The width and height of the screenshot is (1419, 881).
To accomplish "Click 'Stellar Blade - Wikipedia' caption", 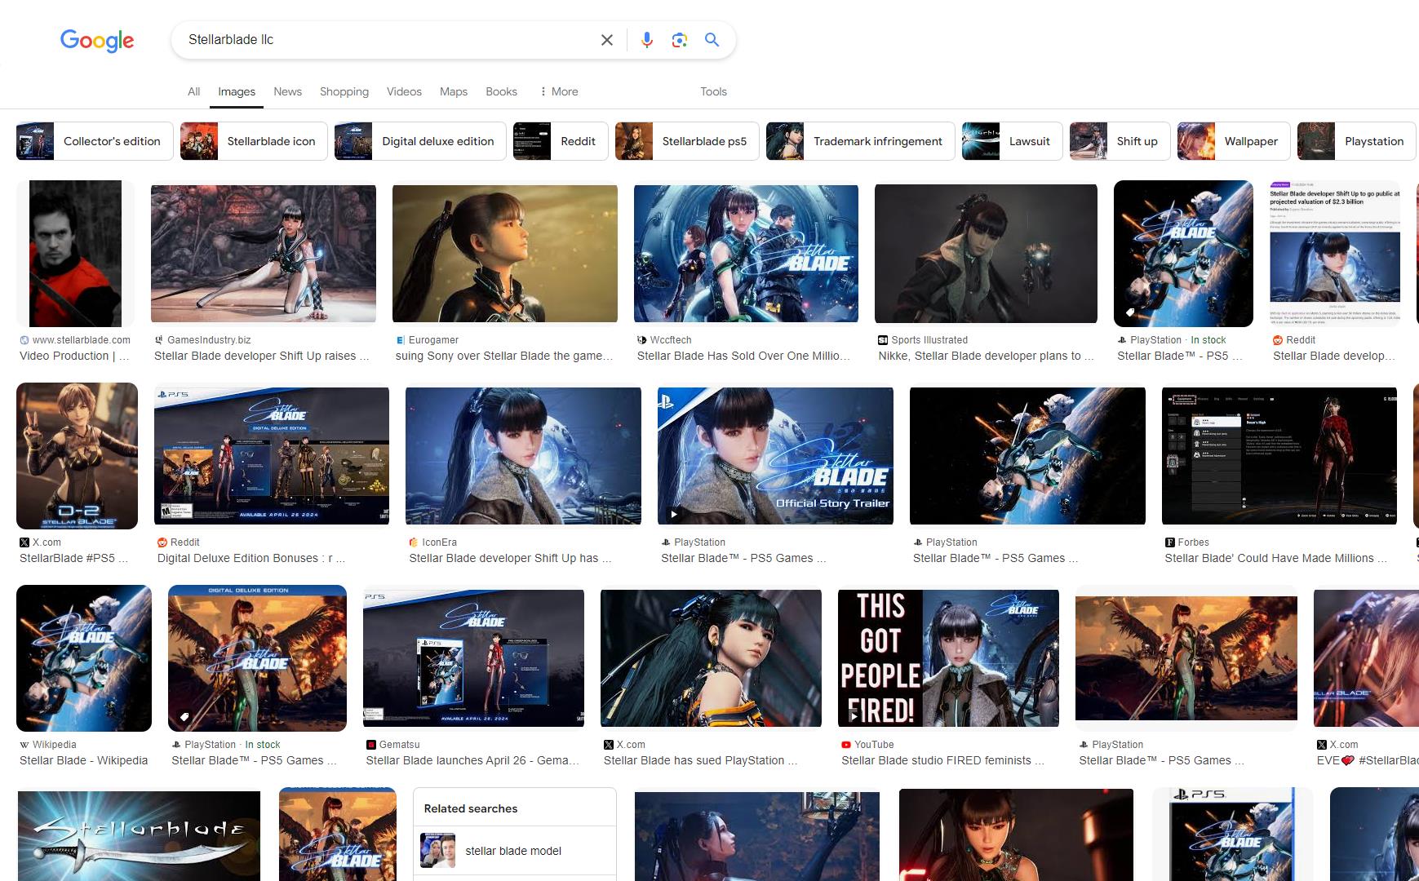I will (84, 760).
